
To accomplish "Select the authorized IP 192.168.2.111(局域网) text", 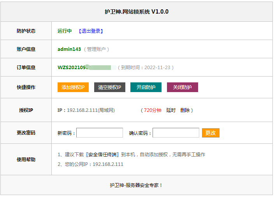I will pyautogui.click(x=91, y=110).
